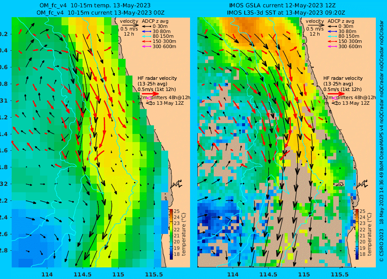Click '80-150m' legend label in right panel
The image size is (387, 279).
(349, 36)
